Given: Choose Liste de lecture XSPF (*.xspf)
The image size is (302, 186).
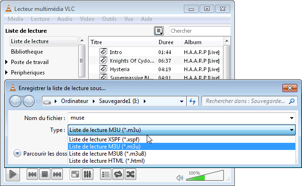Looking at the screenshot, I should (181, 139).
